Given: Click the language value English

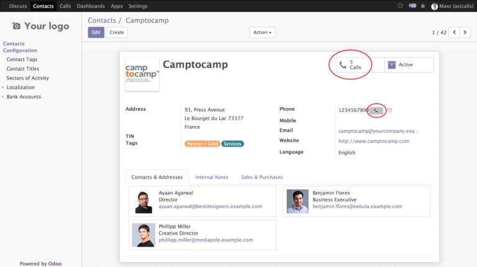Looking at the screenshot, I should pos(347,153).
